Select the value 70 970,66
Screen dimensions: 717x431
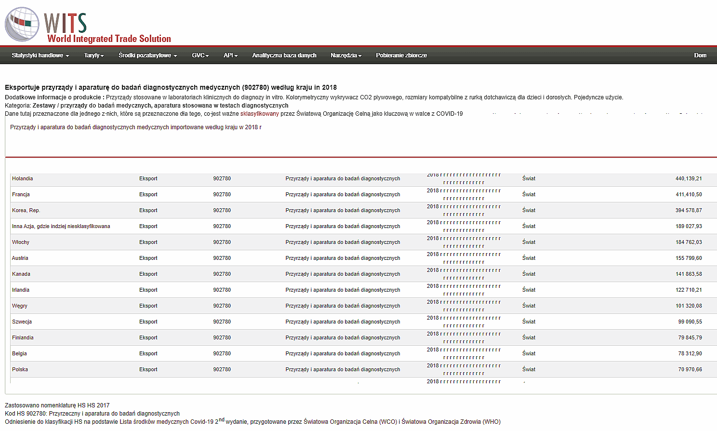pyautogui.click(x=690, y=369)
